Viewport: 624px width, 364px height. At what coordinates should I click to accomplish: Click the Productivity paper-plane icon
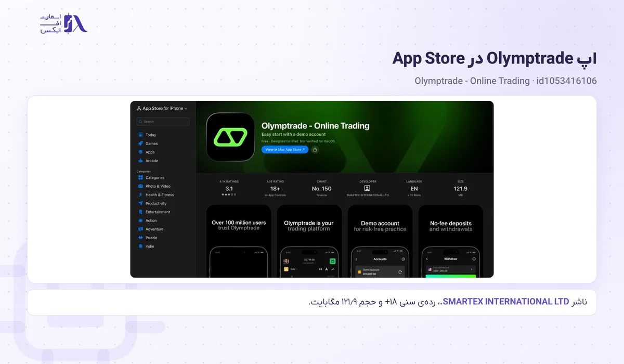140,203
